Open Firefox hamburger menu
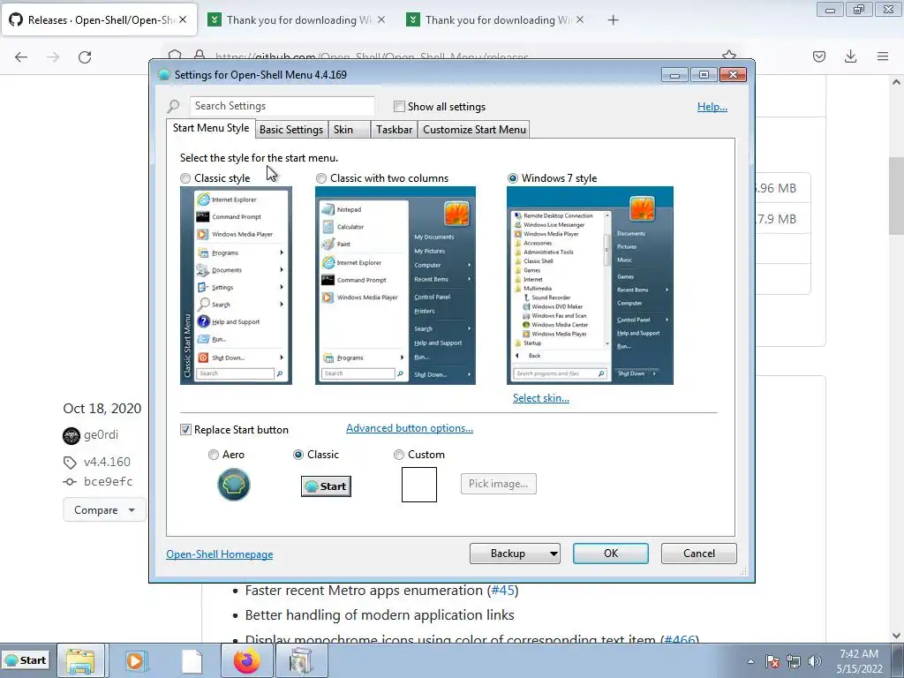 883,56
